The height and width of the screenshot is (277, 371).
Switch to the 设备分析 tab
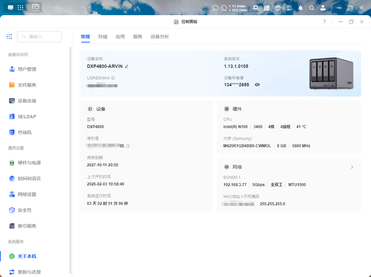(160, 37)
